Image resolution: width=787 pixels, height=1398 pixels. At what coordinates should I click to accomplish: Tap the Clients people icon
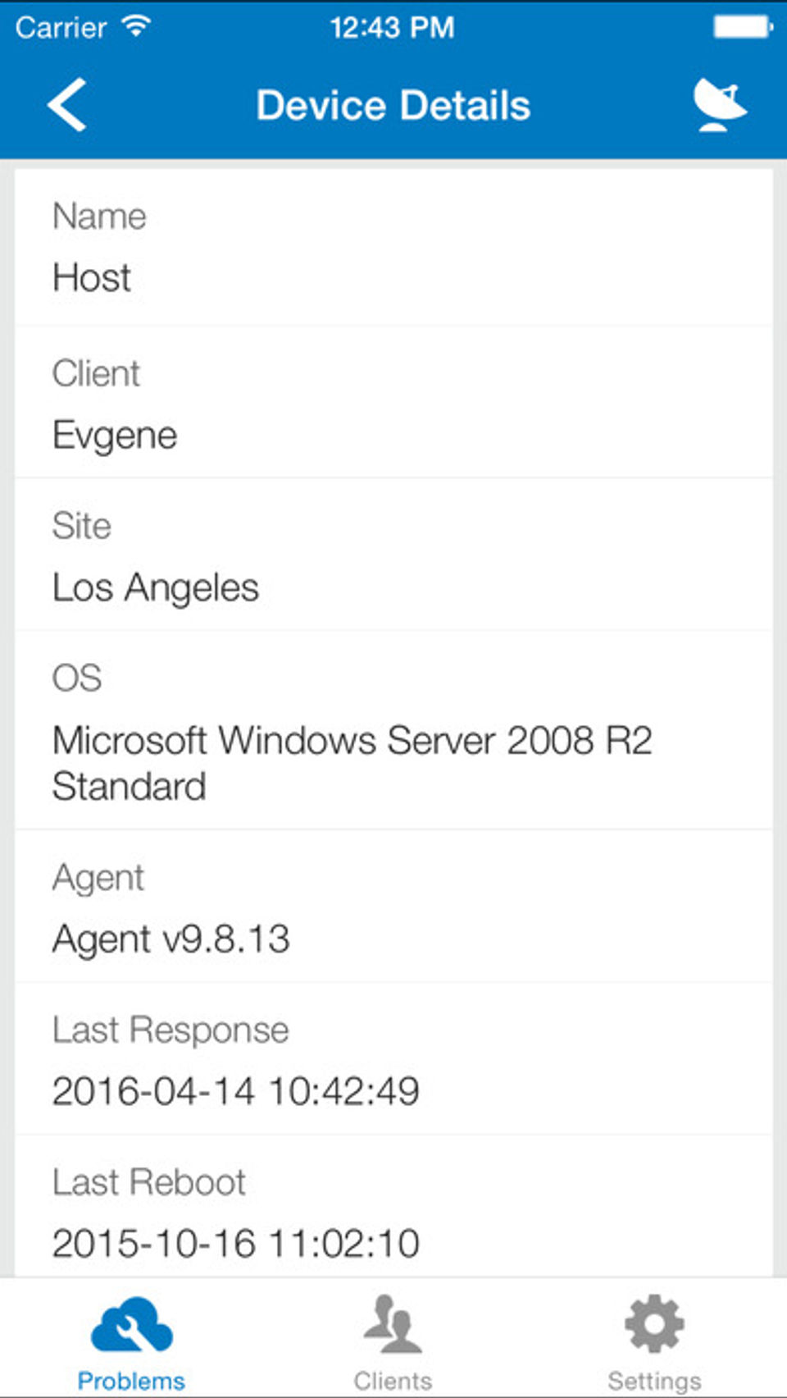393,1324
